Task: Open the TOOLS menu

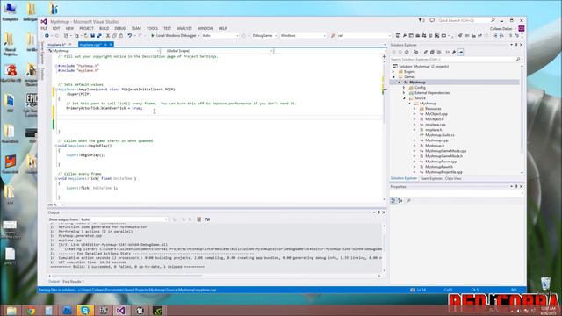Action: [x=152, y=28]
